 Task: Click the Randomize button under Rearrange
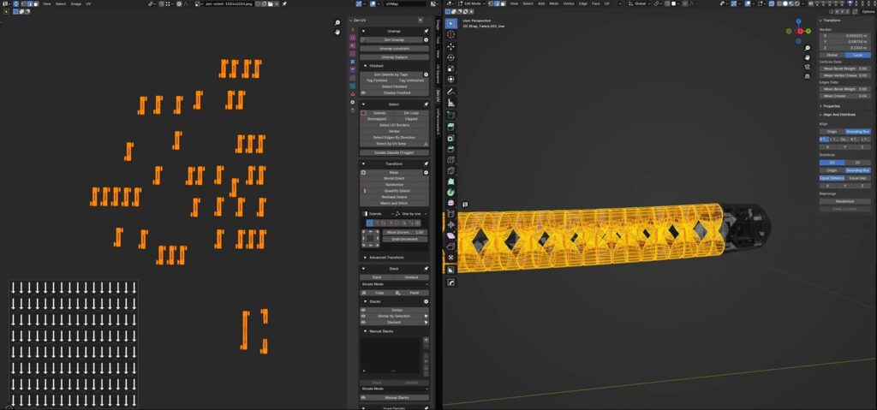point(844,201)
